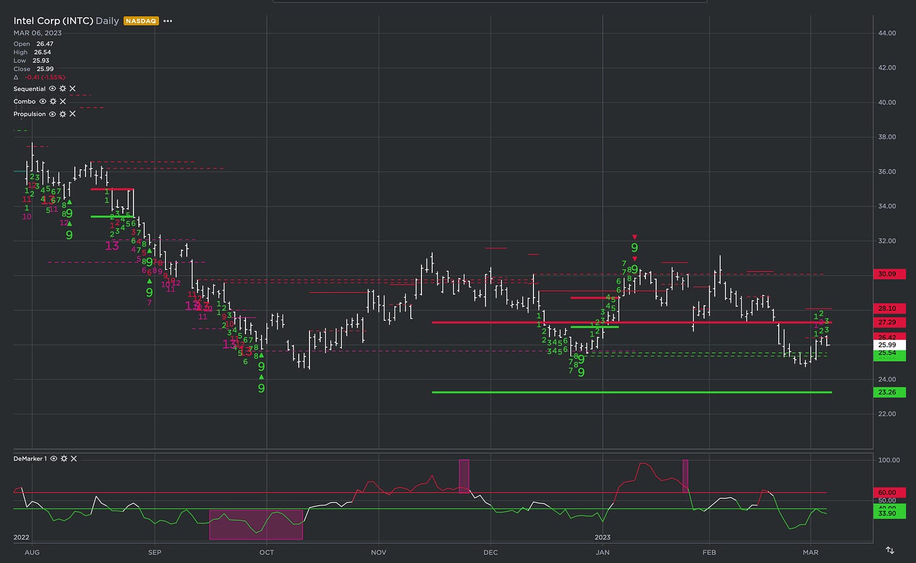Screen dimensions: 916x563
Task: Open DeMarker 1 settings gear
Action: coord(64,459)
